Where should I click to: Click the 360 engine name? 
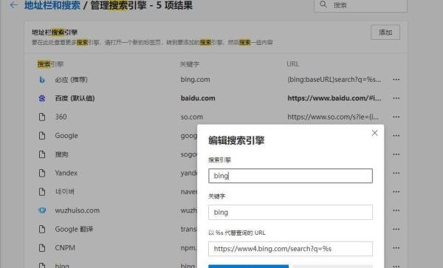tap(61, 117)
